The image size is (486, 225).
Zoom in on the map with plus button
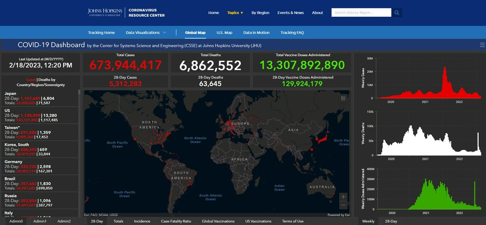(x=343, y=197)
